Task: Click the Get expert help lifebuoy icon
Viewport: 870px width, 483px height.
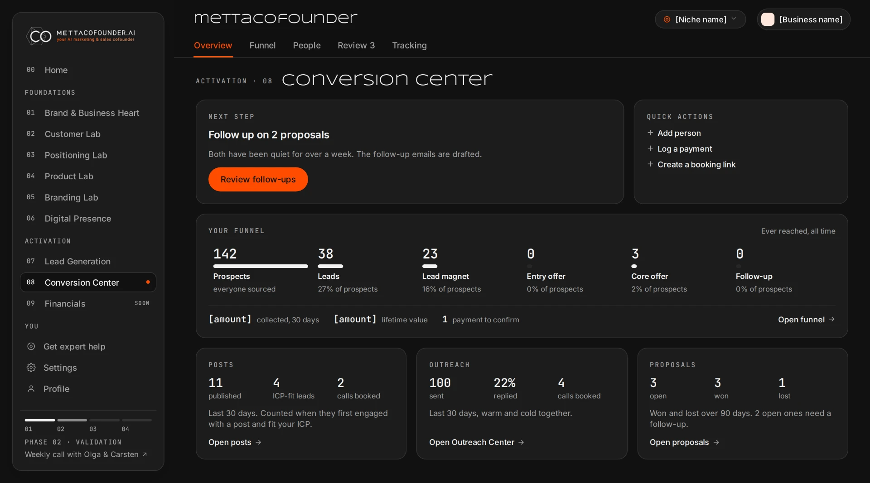Action: click(31, 346)
